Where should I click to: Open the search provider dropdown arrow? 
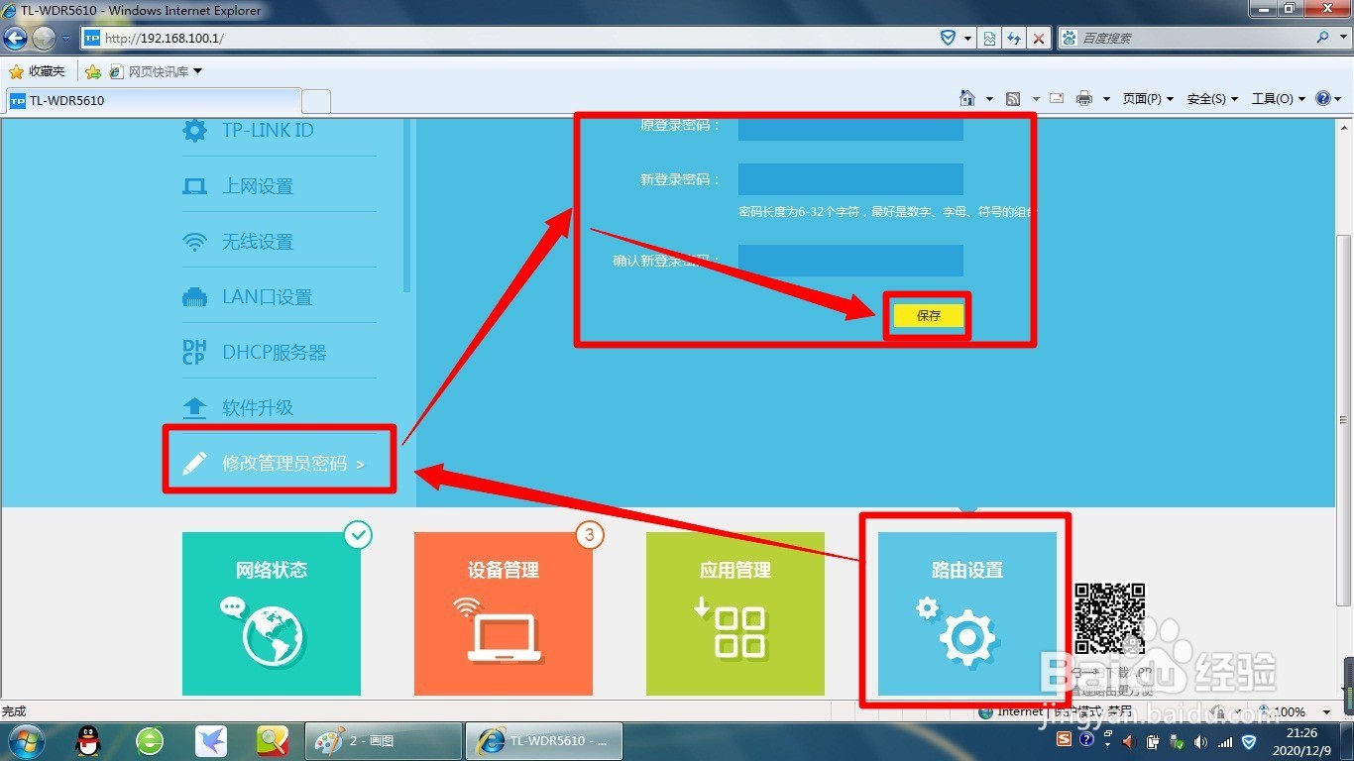(1341, 38)
